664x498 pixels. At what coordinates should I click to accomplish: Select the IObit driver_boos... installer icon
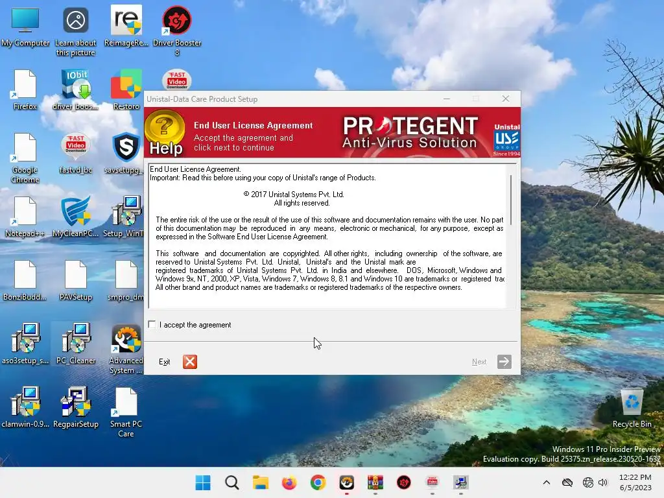click(75, 90)
